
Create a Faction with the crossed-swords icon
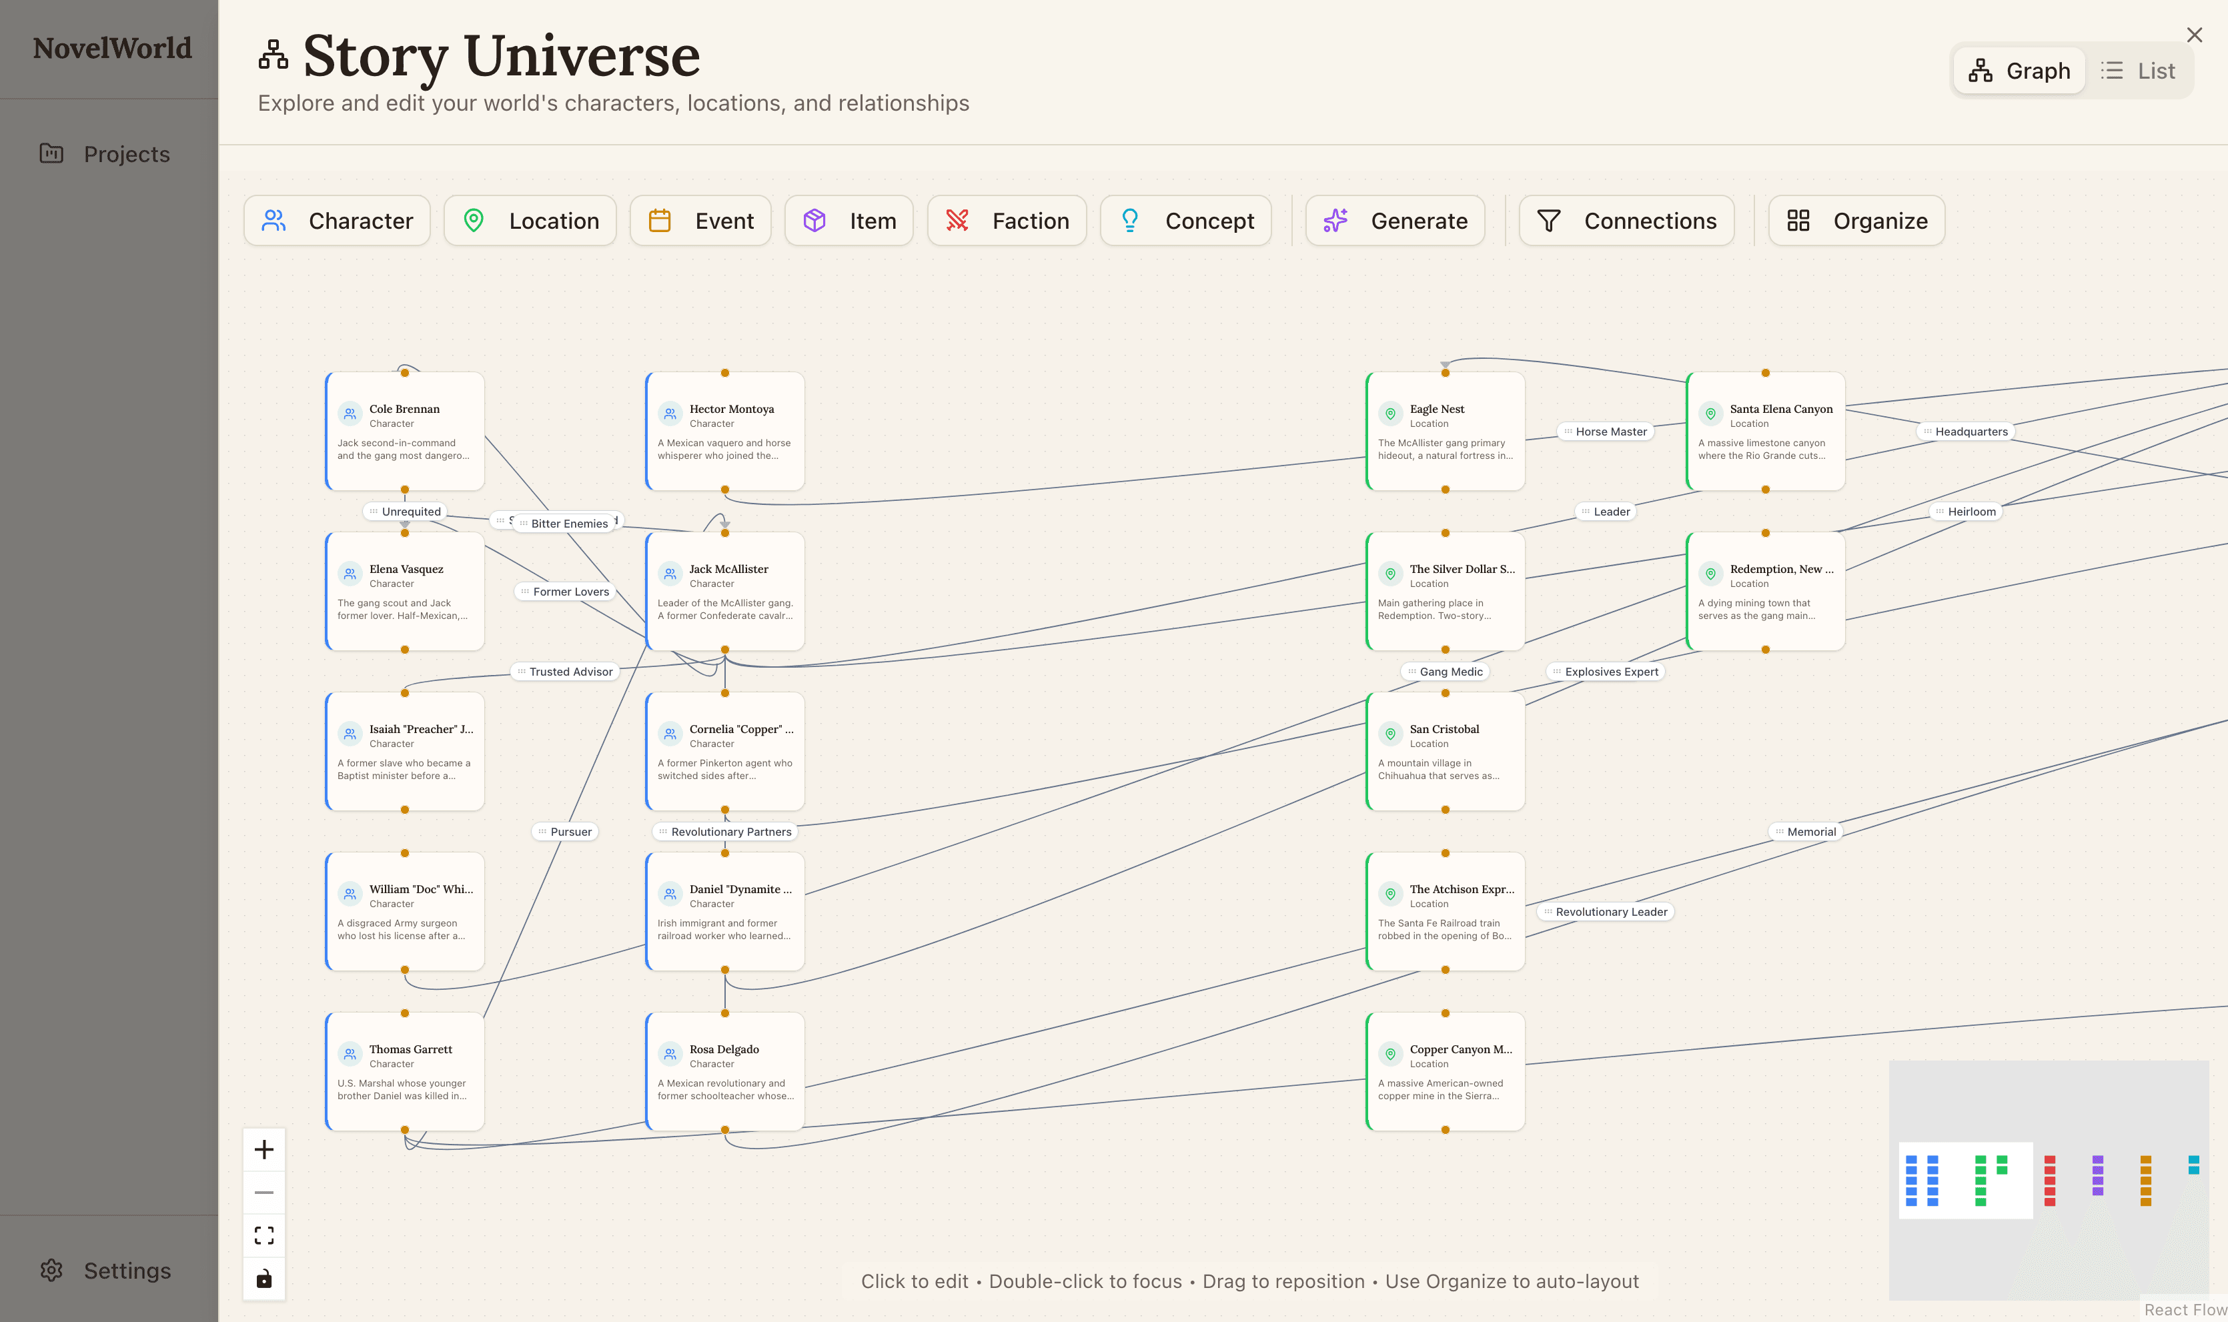coord(1007,220)
